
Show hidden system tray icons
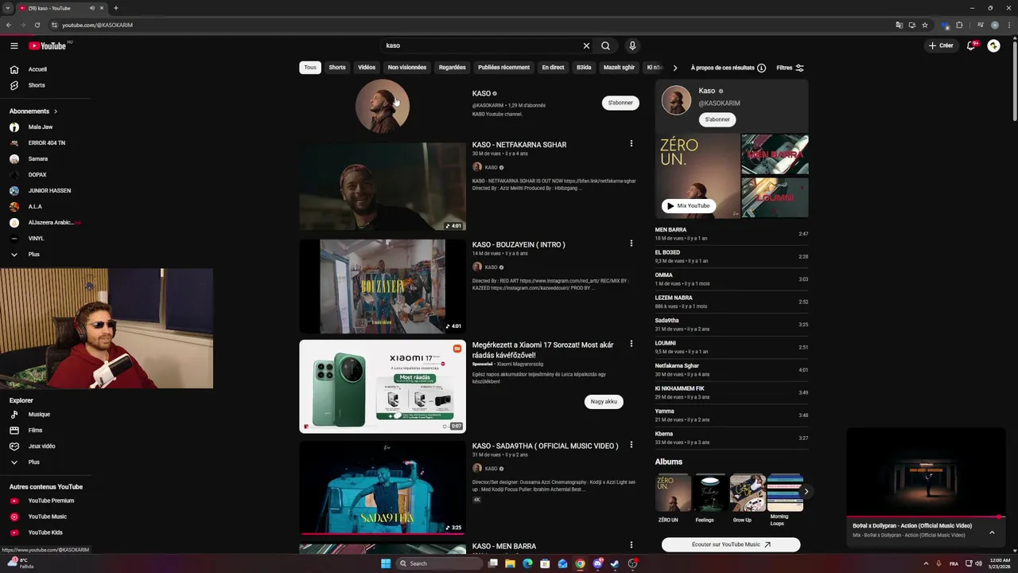[x=926, y=563]
